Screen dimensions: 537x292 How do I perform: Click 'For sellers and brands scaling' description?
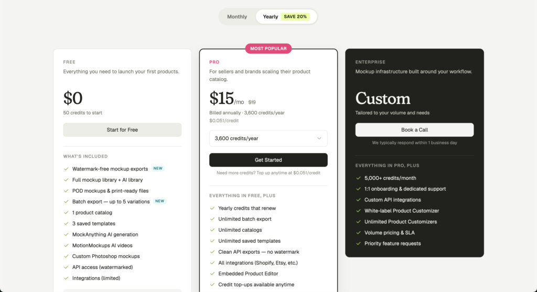coord(260,75)
